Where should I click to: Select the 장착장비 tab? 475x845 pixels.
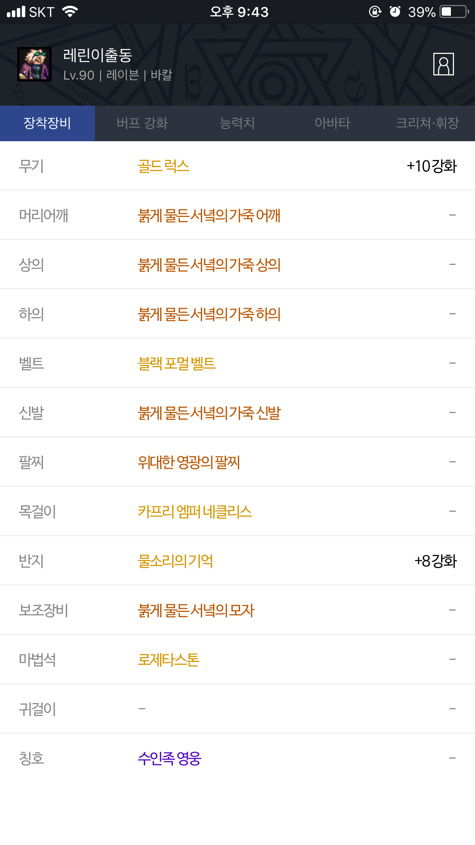[47, 123]
